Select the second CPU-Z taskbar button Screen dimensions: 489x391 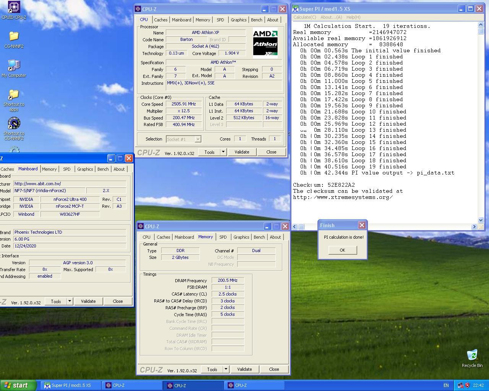coord(193,385)
